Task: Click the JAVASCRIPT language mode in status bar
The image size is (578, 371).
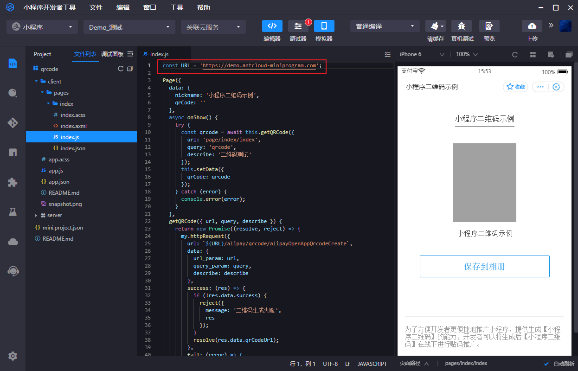Action: (372, 364)
